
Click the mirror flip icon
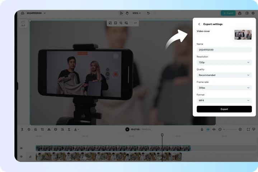[x=49, y=129]
